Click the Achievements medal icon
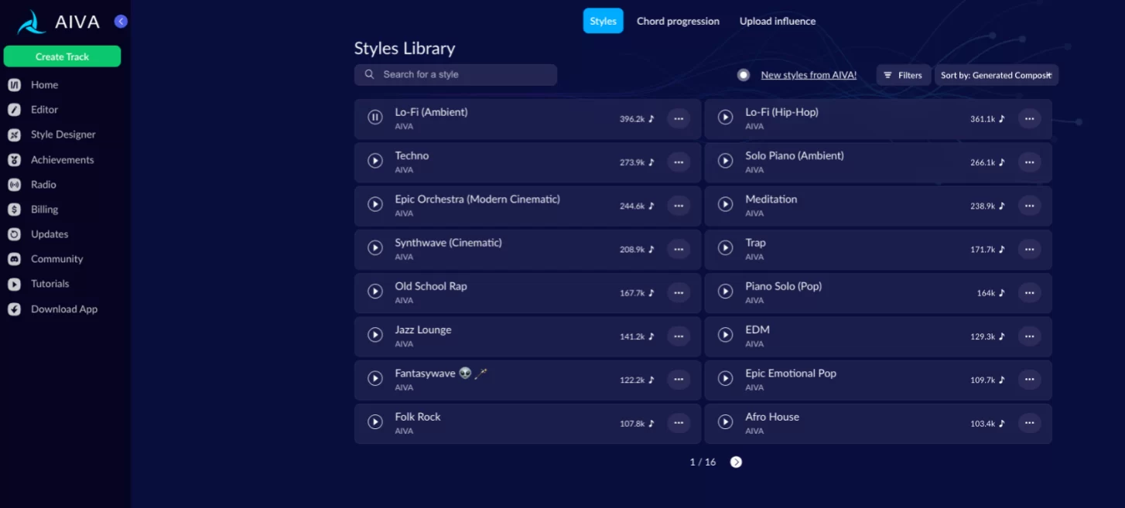The width and height of the screenshot is (1125, 508). click(x=14, y=160)
